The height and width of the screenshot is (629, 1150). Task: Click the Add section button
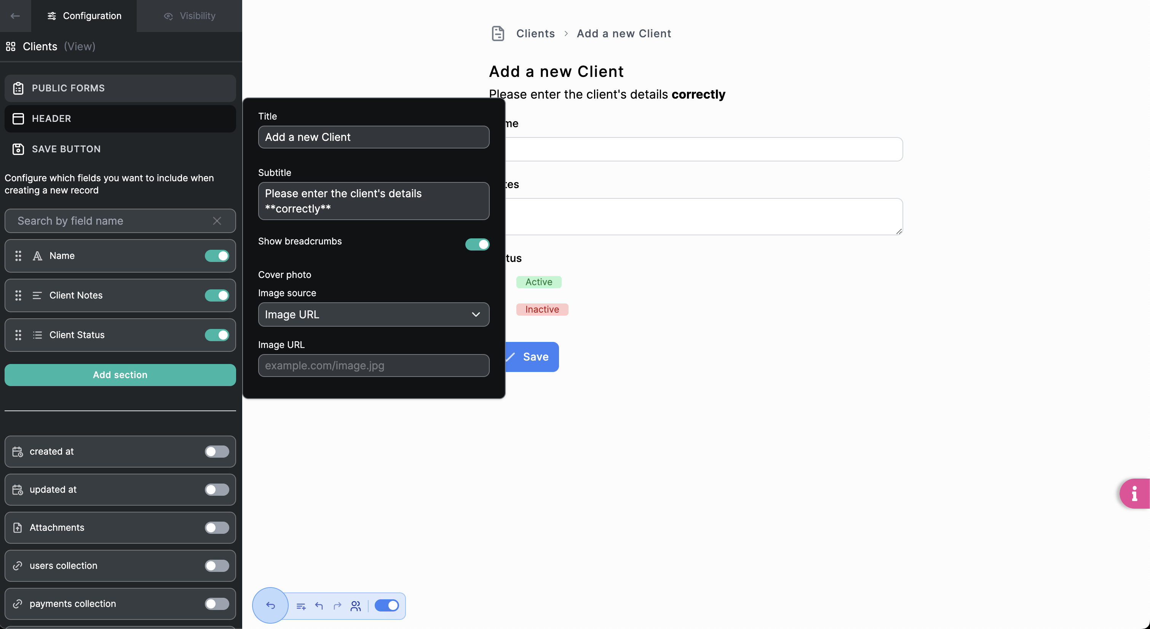pyautogui.click(x=120, y=375)
